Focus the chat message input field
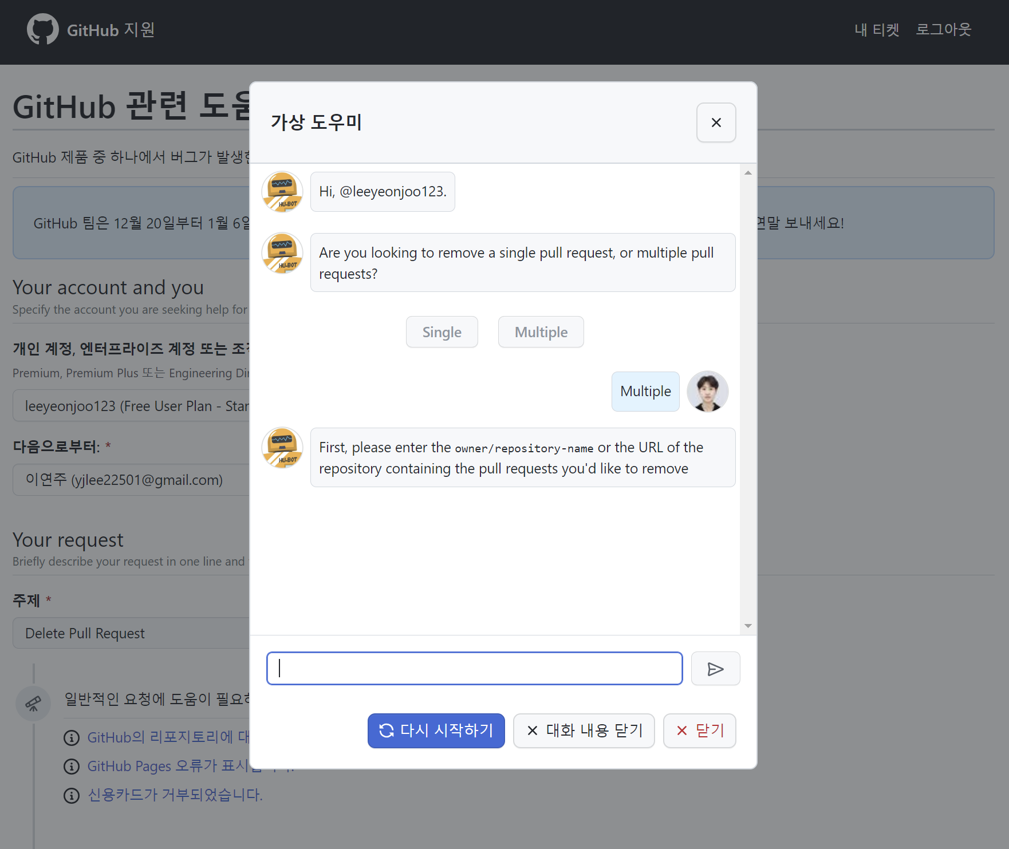Viewport: 1009px width, 849px height. [474, 668]
